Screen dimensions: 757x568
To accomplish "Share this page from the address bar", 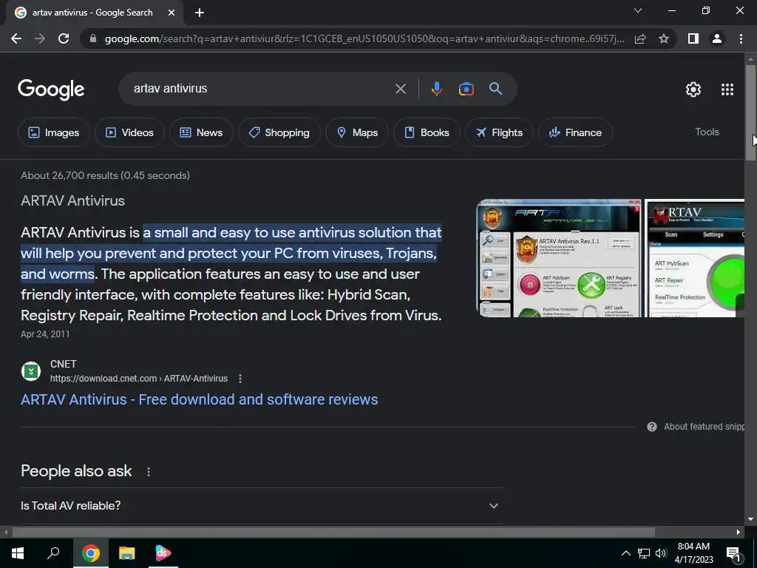I will pos(640,38).
